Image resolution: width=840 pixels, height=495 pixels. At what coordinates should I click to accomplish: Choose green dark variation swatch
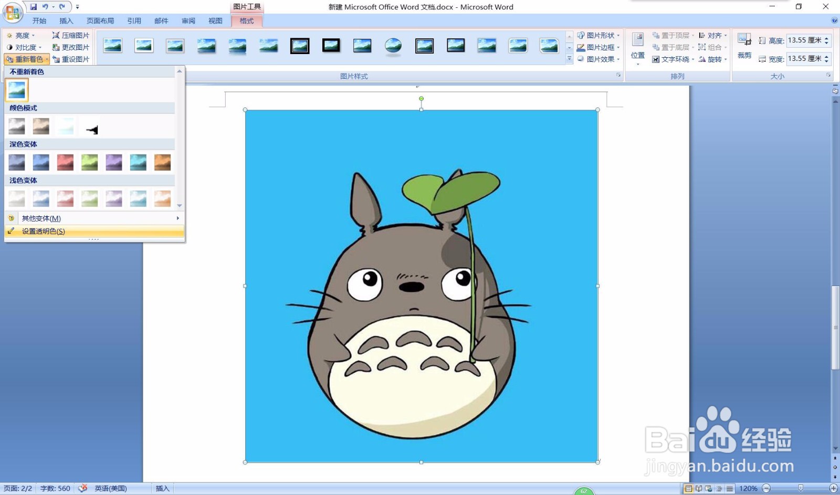(90, 163)
